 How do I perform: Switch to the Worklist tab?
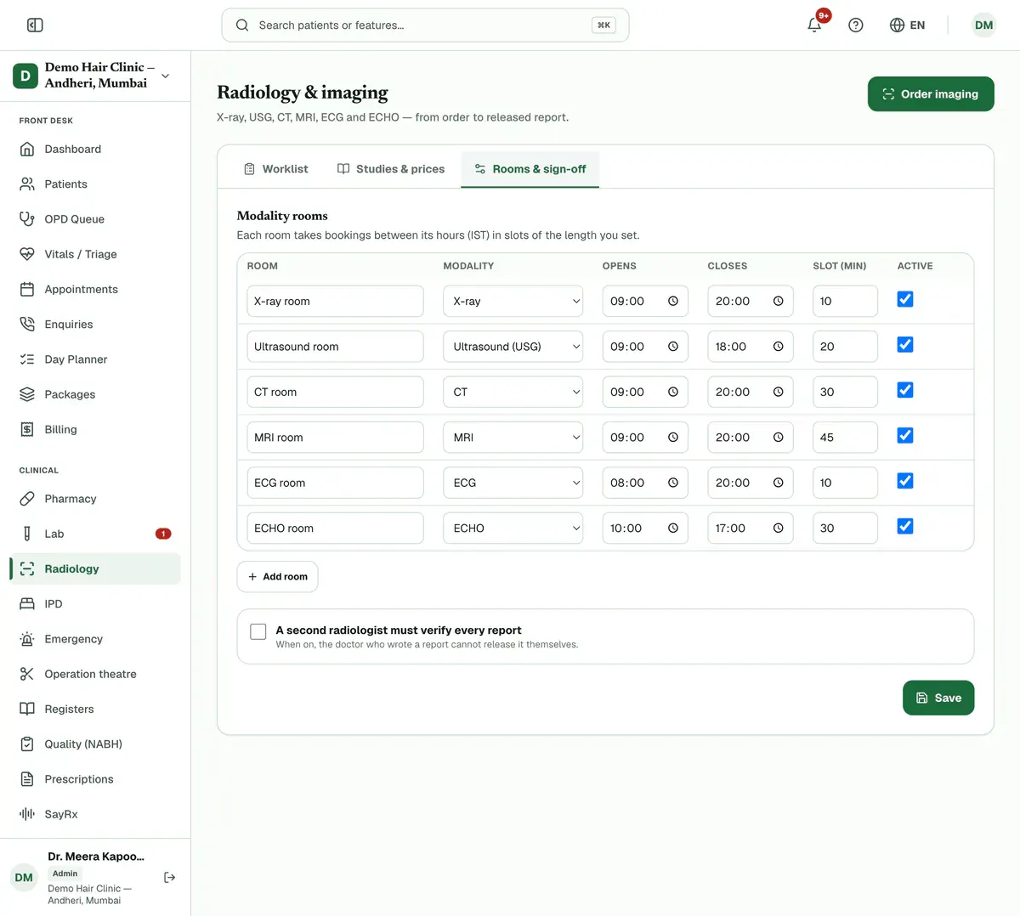tap(275, 169)
